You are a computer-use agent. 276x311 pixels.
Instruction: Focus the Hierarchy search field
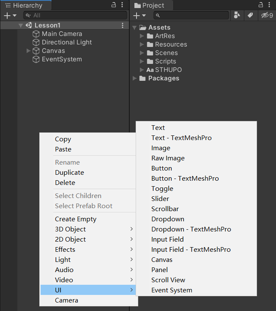[x=75, y=15]
